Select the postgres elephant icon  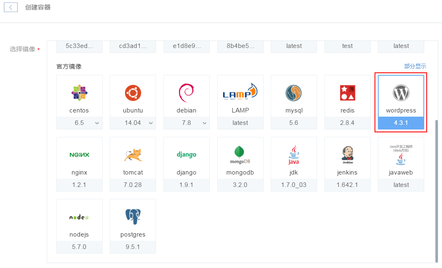(x=133, y=216)
